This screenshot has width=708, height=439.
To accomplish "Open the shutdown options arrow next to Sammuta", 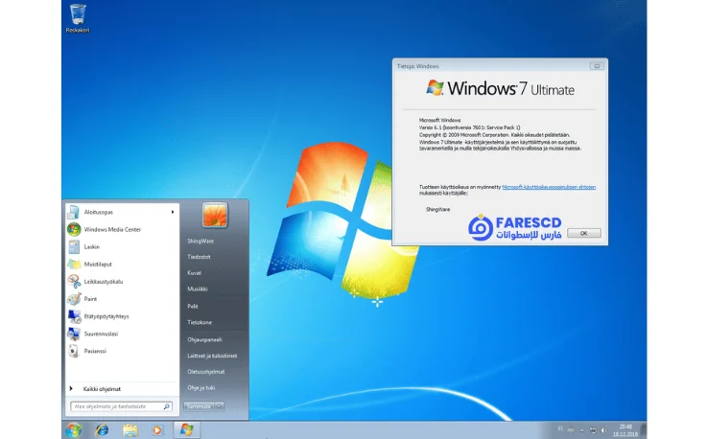I will point(220,406).
